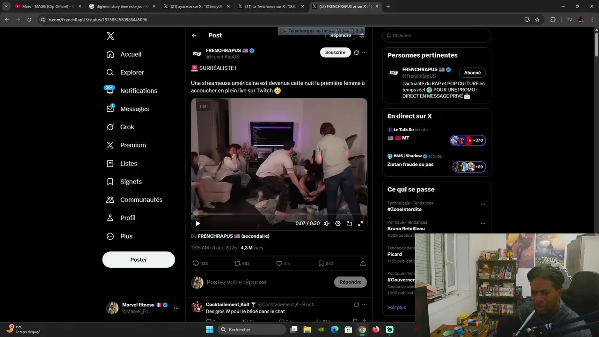This screenshot has height=337, width=599.
Task: Open a new browser tab
Action: (388, 7)
